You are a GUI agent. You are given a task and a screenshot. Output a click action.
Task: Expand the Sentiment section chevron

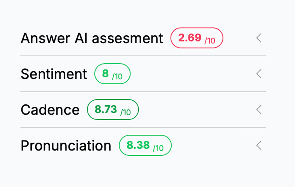pyautogui.click(x=259, y=74)
